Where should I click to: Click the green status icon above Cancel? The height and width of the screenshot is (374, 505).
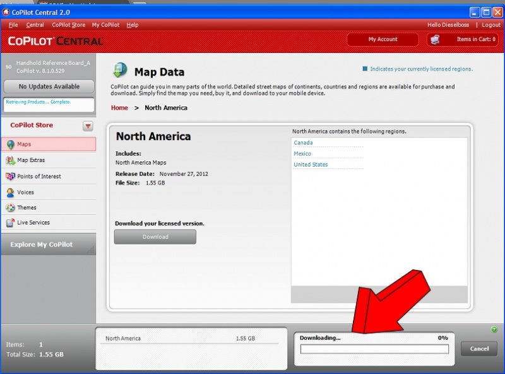494,330
